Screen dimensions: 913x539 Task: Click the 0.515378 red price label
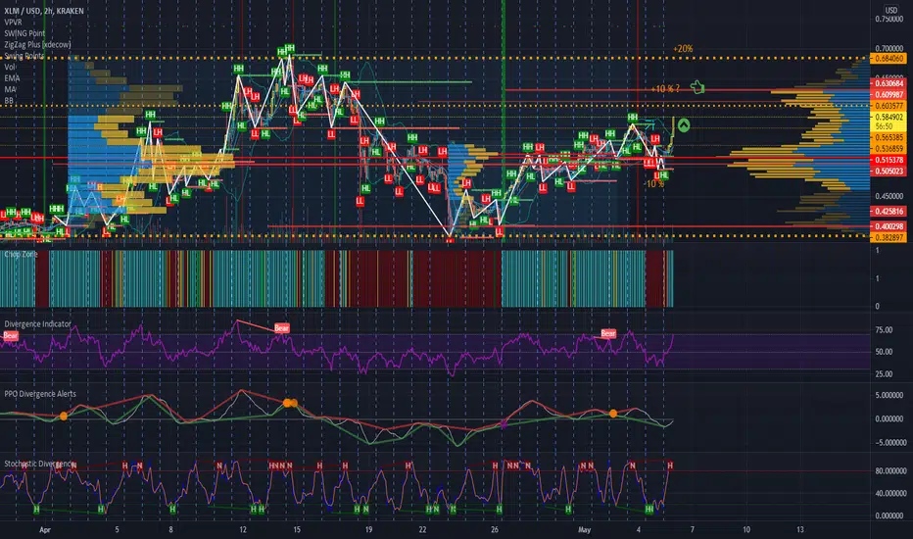(x=889, y=160)
